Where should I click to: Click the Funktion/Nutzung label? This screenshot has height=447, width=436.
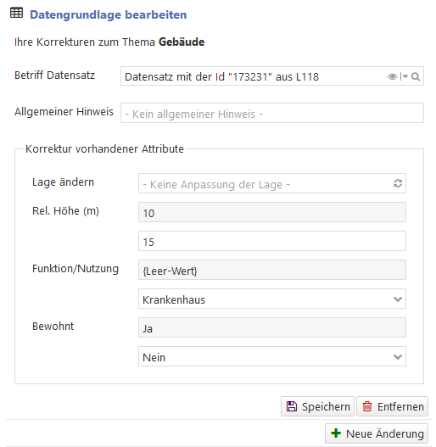pos(75,269)
